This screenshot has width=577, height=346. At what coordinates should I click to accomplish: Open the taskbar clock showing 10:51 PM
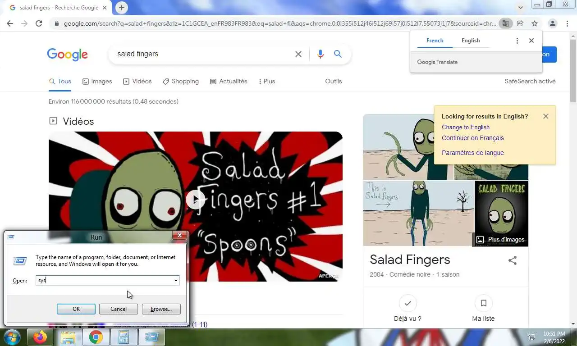[554, 337]
